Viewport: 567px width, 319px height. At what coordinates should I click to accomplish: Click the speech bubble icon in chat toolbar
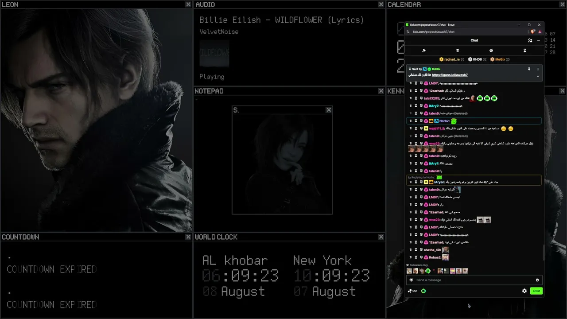coord(491,51)
